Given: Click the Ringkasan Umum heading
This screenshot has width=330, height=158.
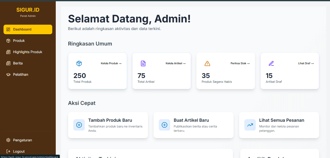Looking at the screenshot, I should click(x=90, y=44).
